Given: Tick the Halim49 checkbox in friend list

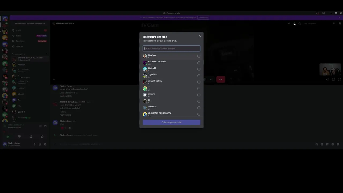Looking at the screenshot, I should pos(199,69).
